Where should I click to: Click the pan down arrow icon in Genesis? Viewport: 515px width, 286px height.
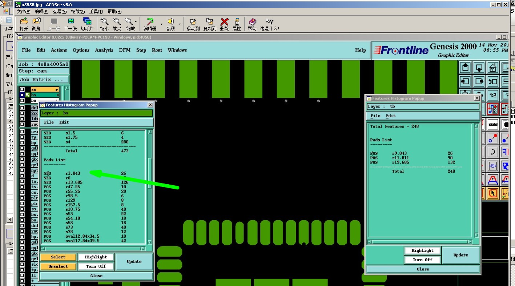coord(479,68)
